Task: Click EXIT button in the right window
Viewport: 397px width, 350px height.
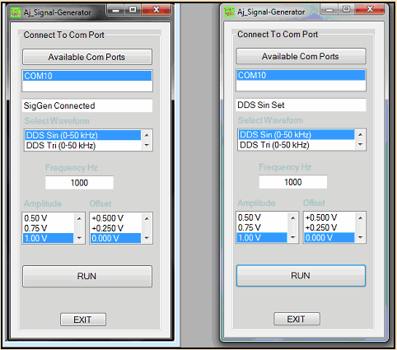Action: [297, 319]
